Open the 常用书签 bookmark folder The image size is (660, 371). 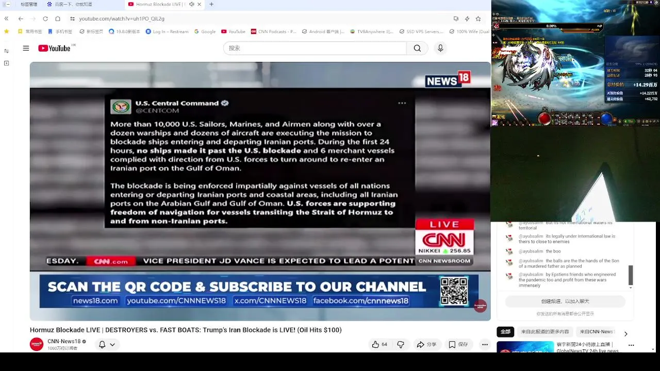tap(30, 31)
